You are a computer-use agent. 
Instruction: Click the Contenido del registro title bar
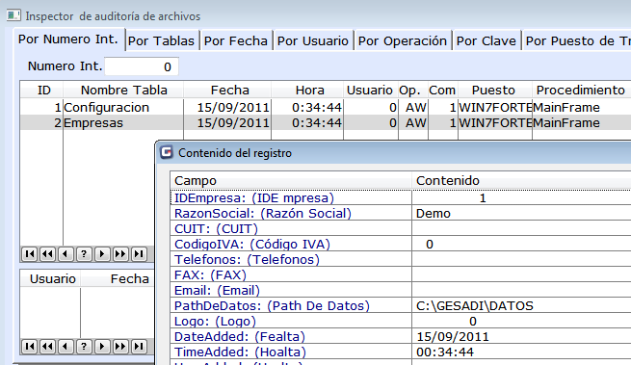pos(394,153)
